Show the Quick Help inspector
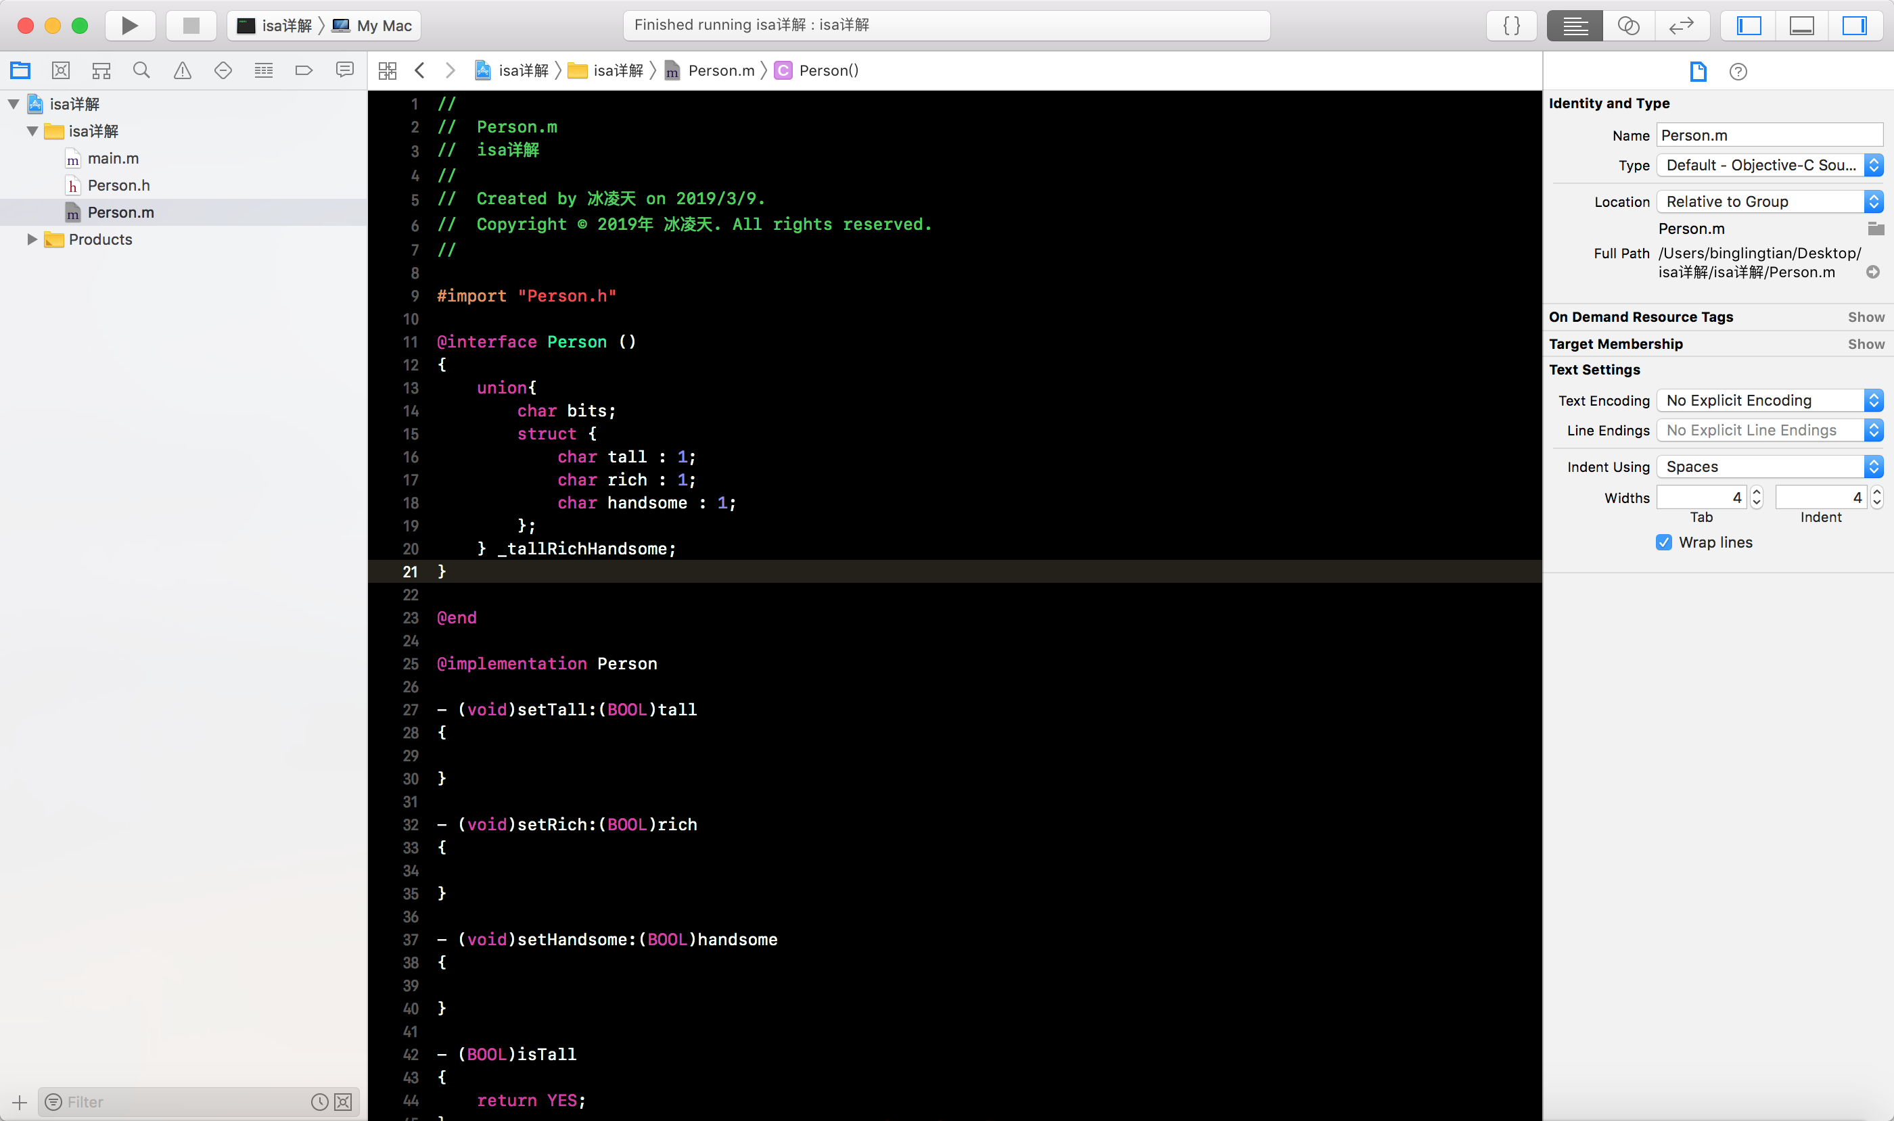 [1738, 71]
